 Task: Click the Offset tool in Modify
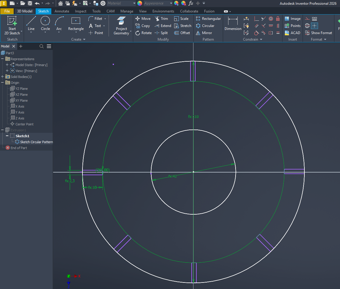click(182, 33)
